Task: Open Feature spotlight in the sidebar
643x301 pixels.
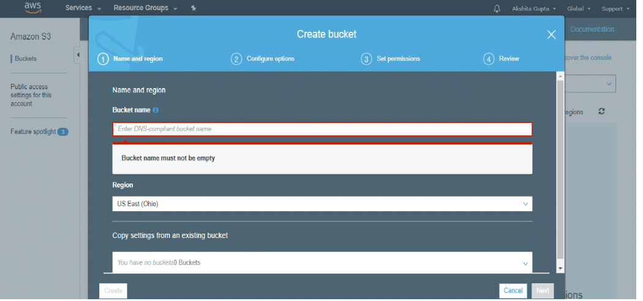Action: (x=33, y=132)
